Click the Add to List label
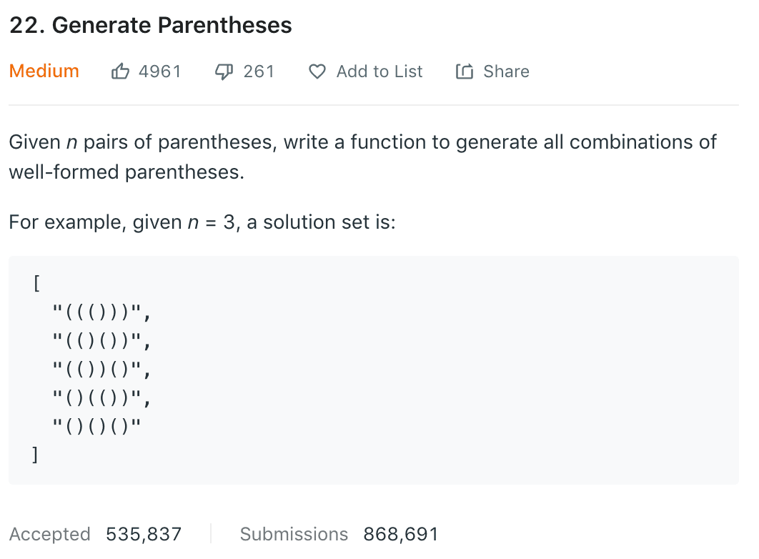The width and height of the screenshot is (759, 559). click(x=379, y=71)
